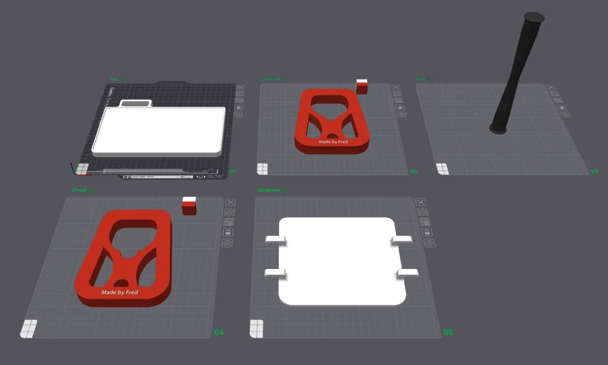Open plate settings for plate 04
Image resolution: width=608 pixels, height=365 pixels.
[x=227, y=243]
